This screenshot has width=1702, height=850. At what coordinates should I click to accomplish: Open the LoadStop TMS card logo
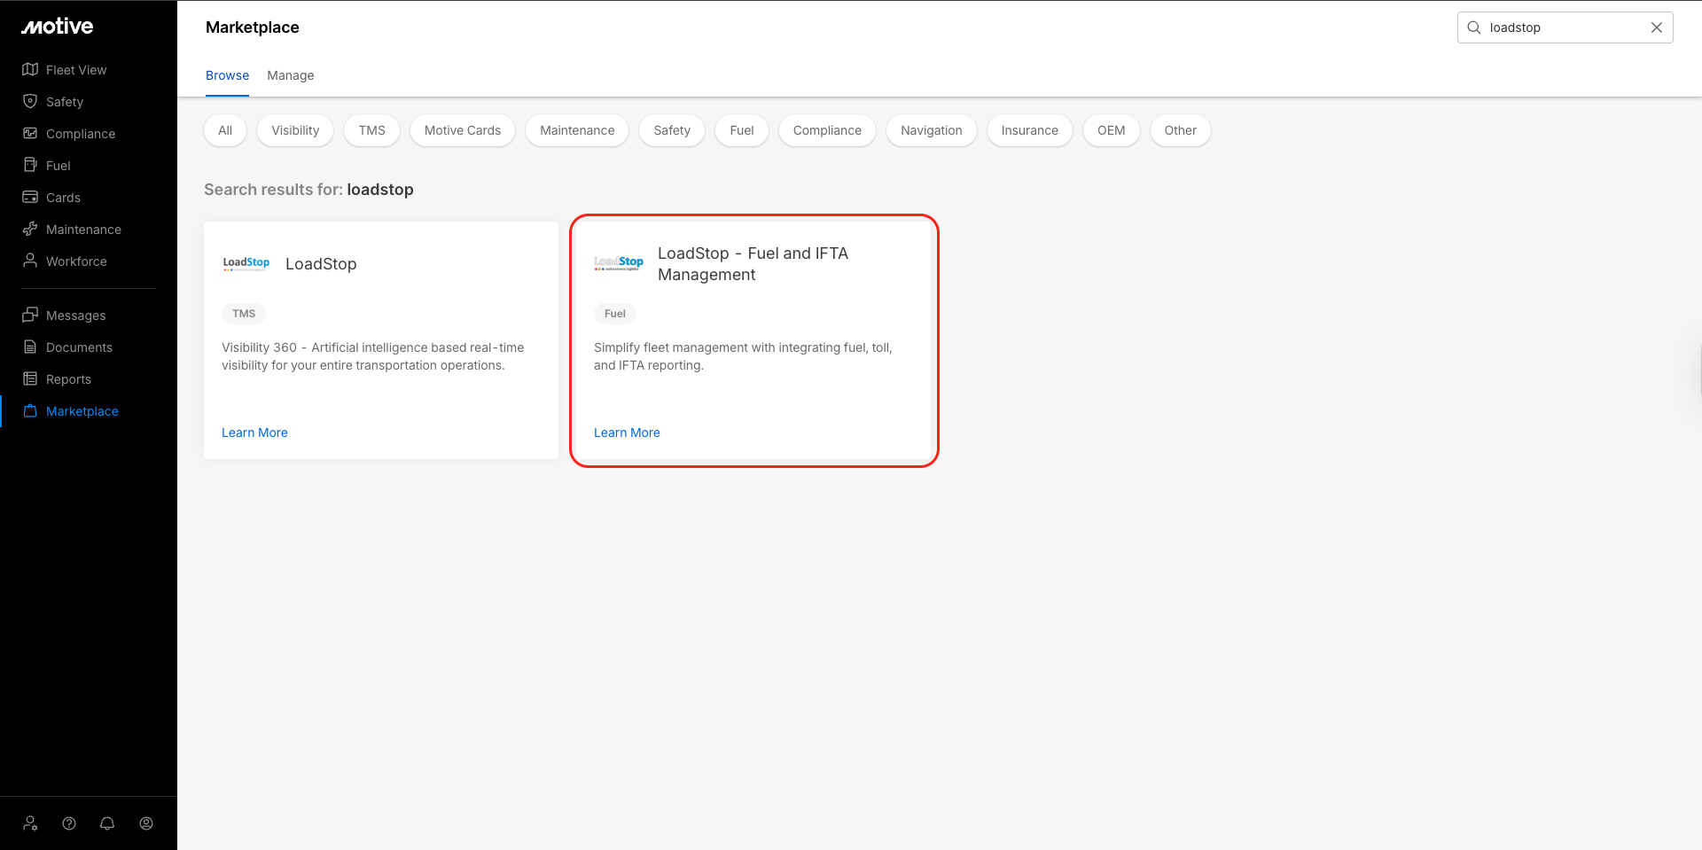pos(246,263)
